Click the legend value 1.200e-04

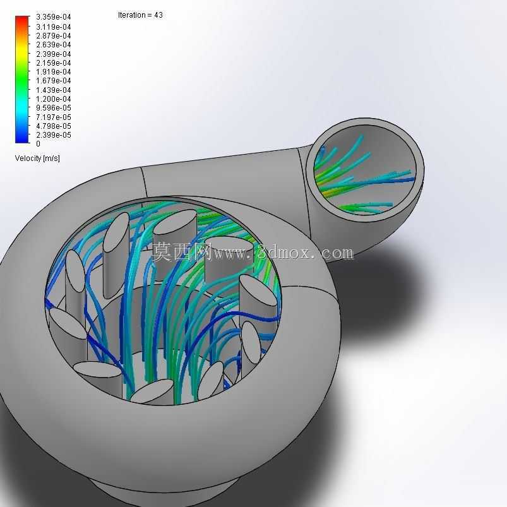(53, 99)
